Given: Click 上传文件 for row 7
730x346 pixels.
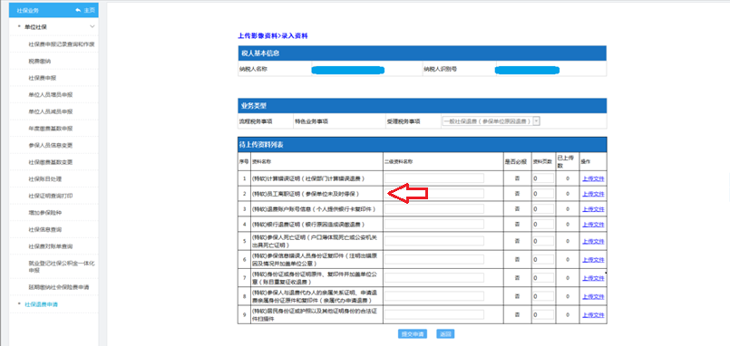Looking at the screenshot, I should click(593, 278).
